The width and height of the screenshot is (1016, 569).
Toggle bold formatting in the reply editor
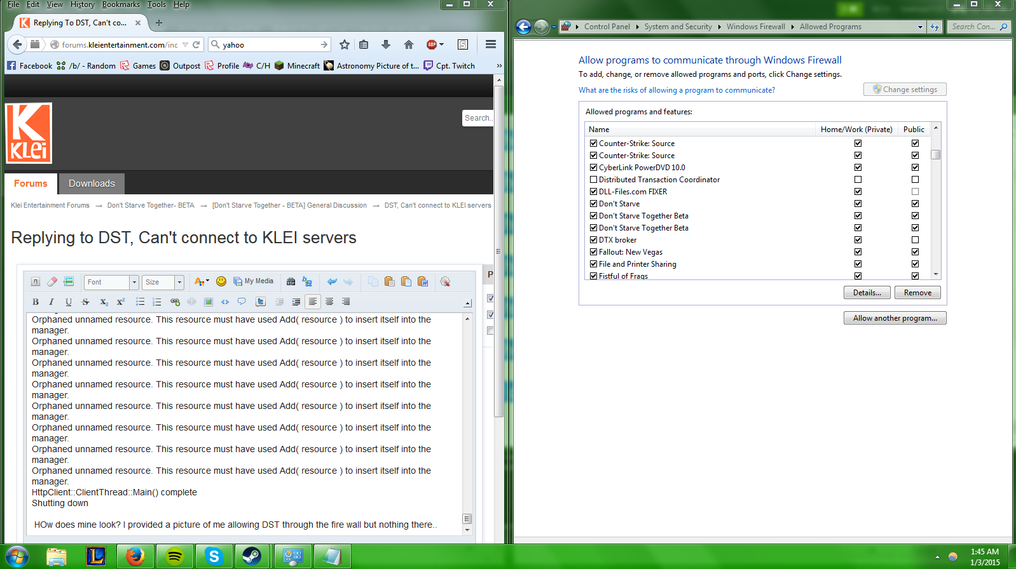36,302
